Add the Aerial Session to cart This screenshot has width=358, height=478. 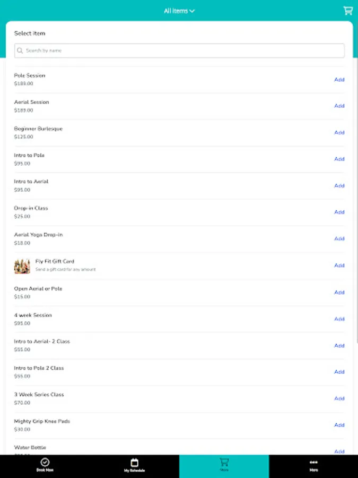point(339,106)
